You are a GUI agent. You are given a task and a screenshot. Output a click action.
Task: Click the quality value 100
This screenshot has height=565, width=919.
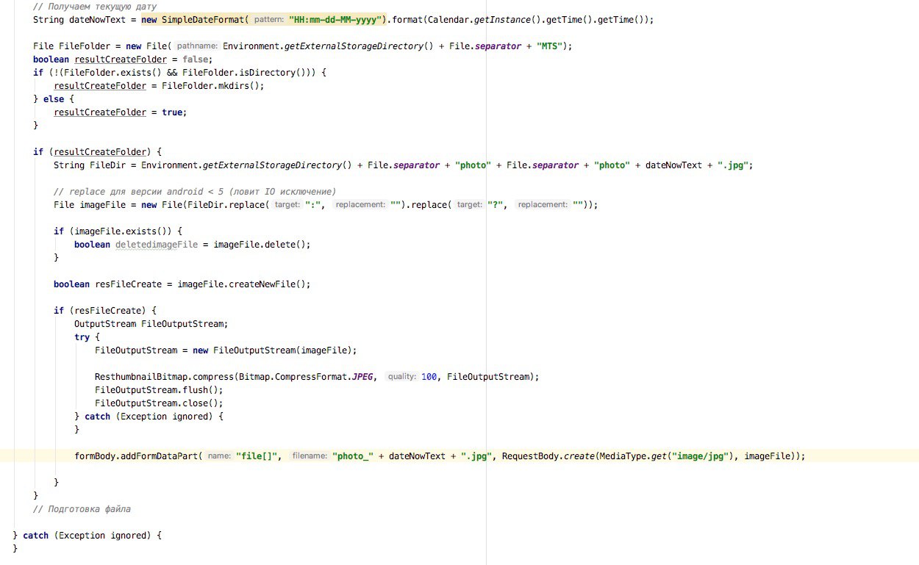pos(429,377)
